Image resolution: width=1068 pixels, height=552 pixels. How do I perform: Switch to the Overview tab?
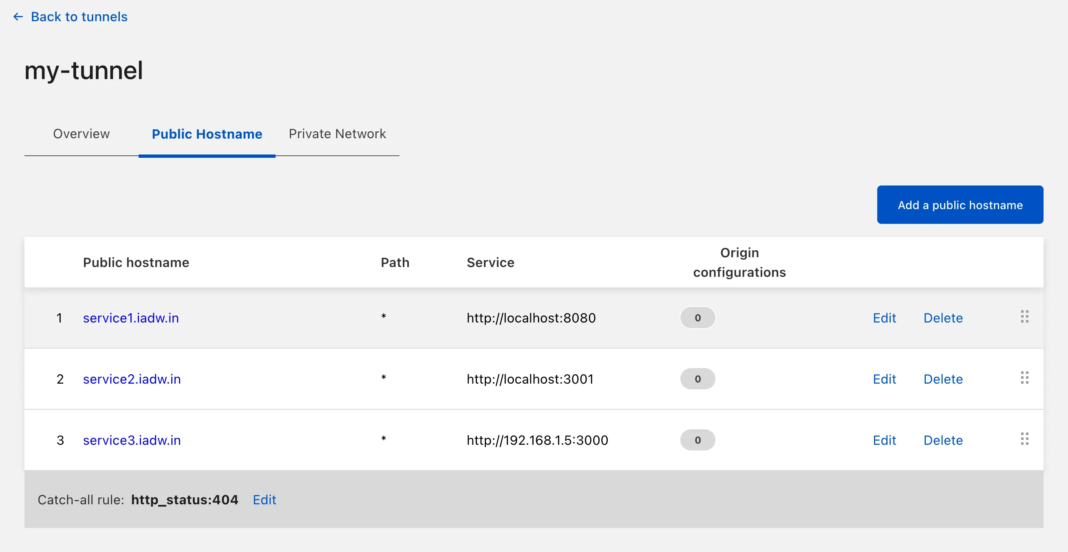(81, 134)
